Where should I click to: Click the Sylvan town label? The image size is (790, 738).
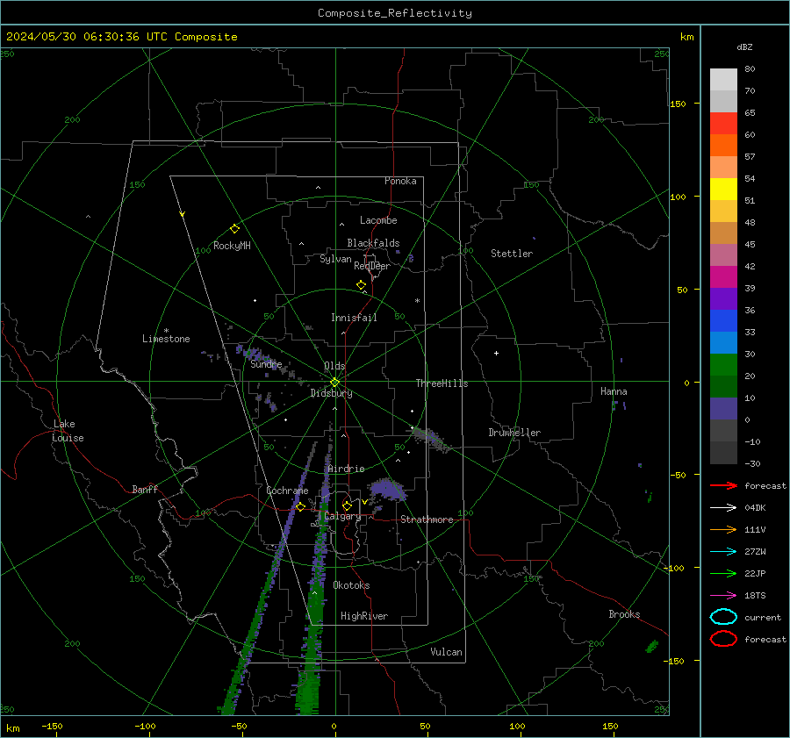335,259
